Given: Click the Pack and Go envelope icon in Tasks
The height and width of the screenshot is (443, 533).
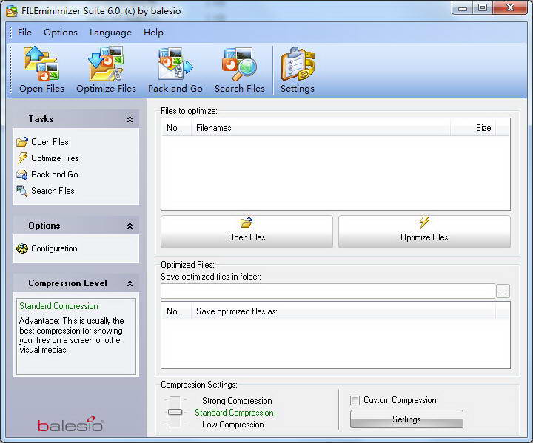Looking at the screenshot, I should [22, 175].
